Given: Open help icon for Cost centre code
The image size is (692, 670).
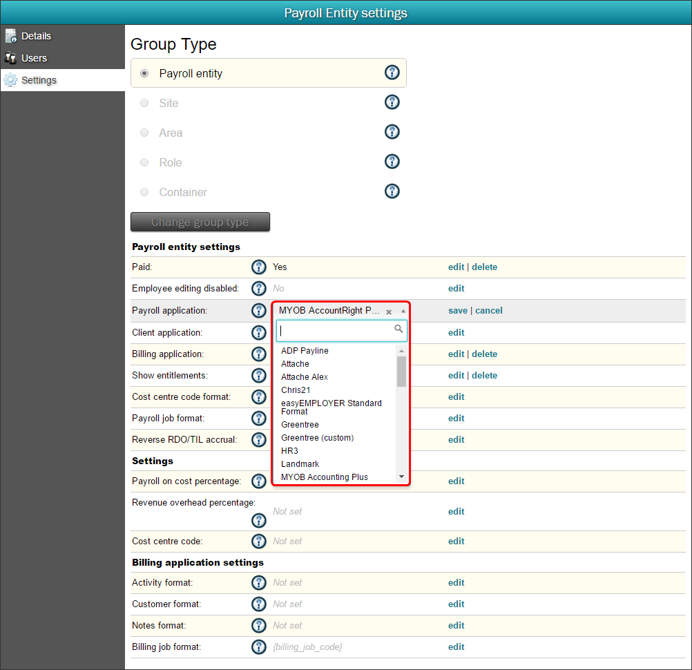Looking at the screenshot, I should point(258,541).
